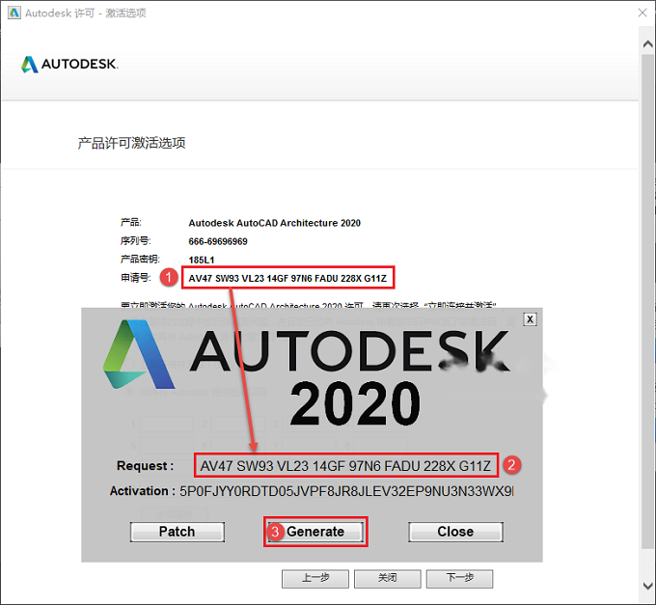656x605 pixels.
Task: Click Autodesk AutoCAD Architecture 2020 product name
Action: pyautogui.click(x=274, y=223)
